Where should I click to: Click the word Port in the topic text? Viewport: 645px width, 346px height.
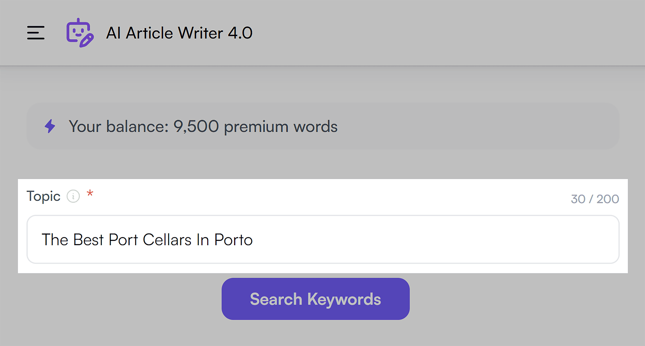123,240
